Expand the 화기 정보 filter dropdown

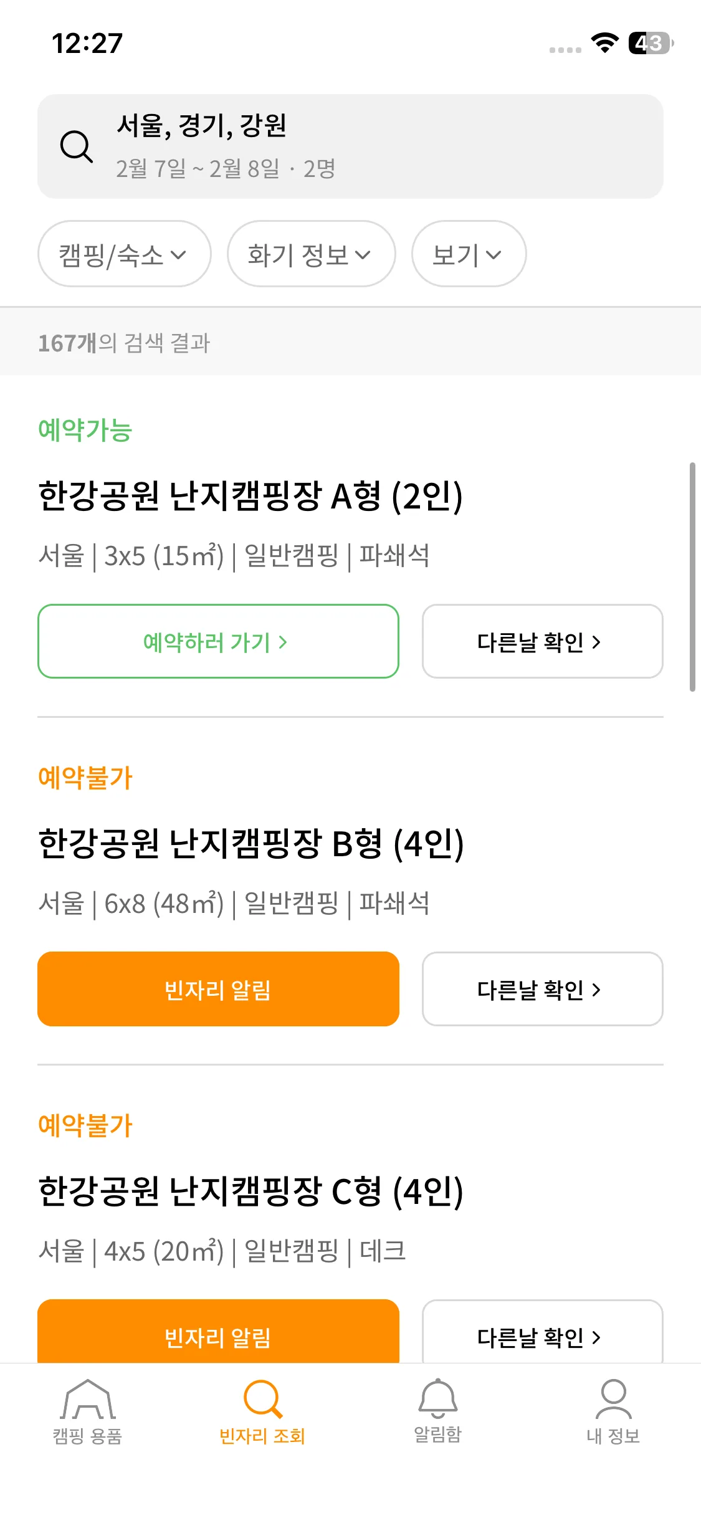point(311,254)
